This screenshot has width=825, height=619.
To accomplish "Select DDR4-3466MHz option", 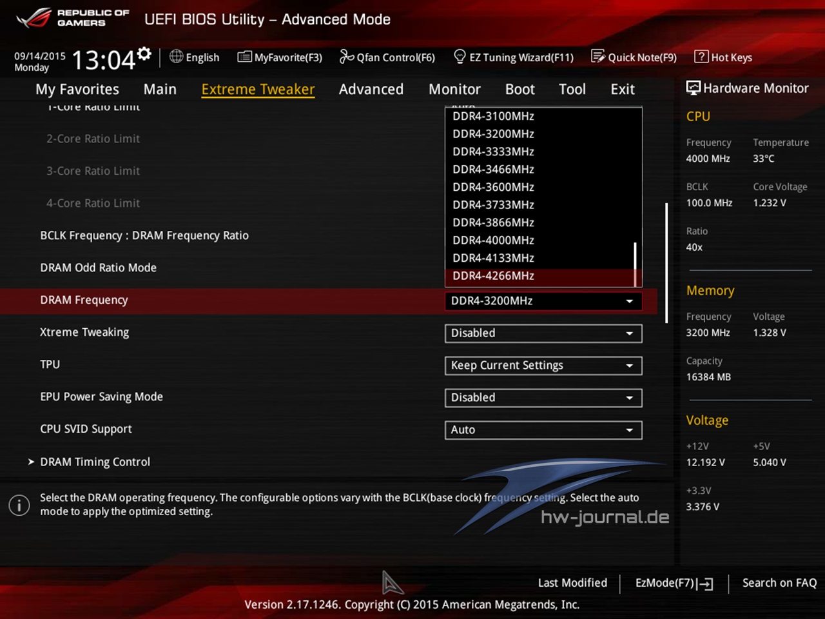I will 493,170.
